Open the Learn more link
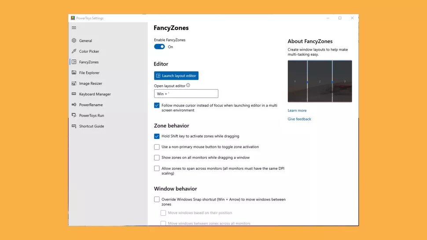The height and width of the screenshot is (240, 427). [x=297, y=110]
